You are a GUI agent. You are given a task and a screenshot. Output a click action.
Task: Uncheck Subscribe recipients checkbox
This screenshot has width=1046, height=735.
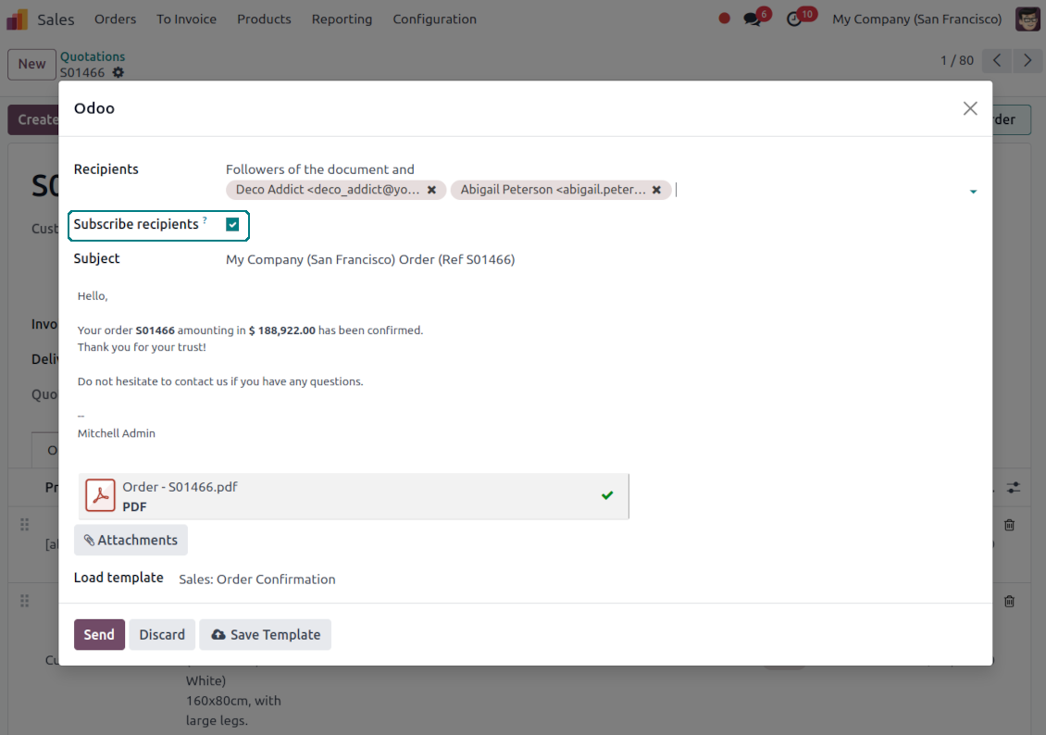click(232, 224)
